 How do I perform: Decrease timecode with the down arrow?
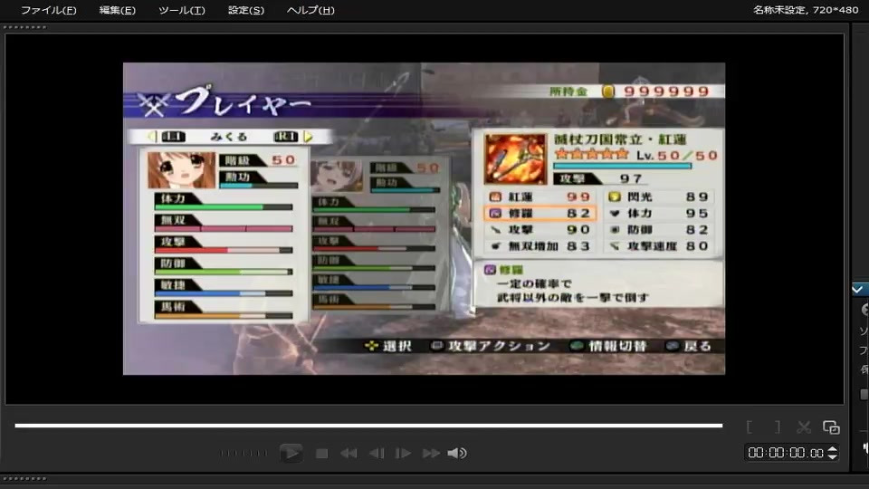[832, 456]
